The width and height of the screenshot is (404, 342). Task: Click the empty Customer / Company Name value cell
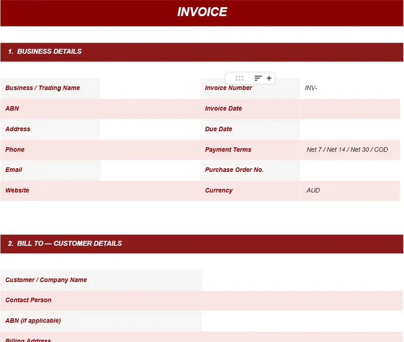click(x=302, y=280)
